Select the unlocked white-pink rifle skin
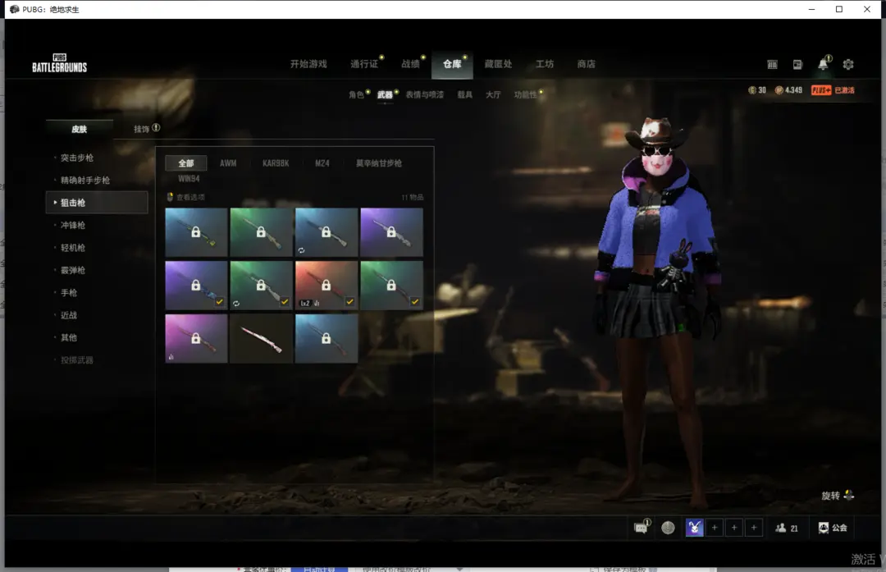Image resolution: width=886 pixels, height=572 pixels. pos(261,338)
